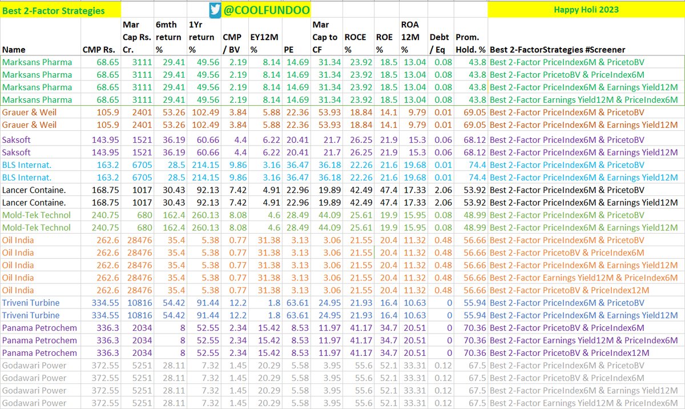
Task: Select Oil India's 'PricetoBV & PriceIndex12M' strategy cell
Action: tap(586, 290)
